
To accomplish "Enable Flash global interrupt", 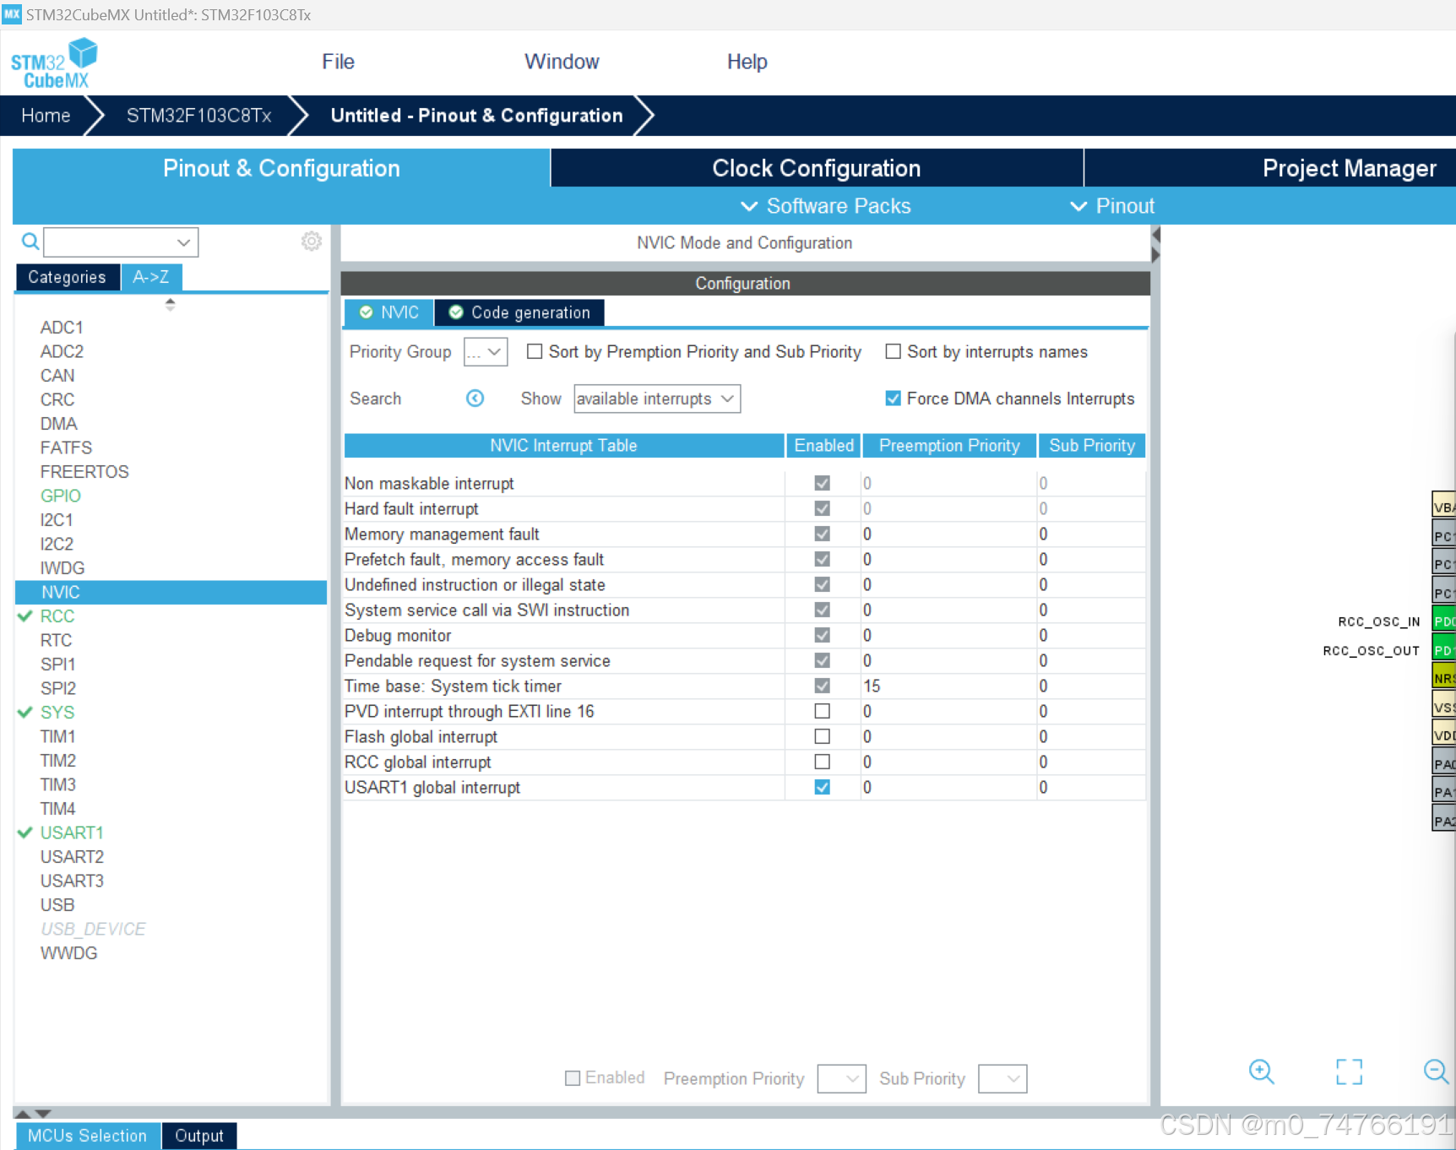I will (x=822, y=736).
